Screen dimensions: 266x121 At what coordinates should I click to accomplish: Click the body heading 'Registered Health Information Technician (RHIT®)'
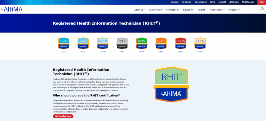pyautogui.click(x=81, y=72)
